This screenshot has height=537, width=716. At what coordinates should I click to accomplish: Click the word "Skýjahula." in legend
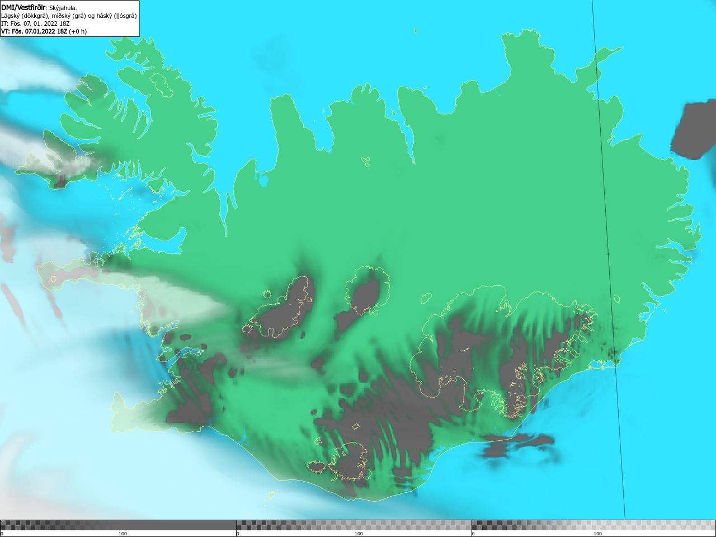[x=63, y=8]
